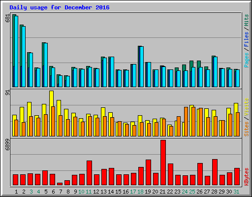Click day 1 axis label
The width and height of the screenshot is (252, 197).
[x=16, y=192]
